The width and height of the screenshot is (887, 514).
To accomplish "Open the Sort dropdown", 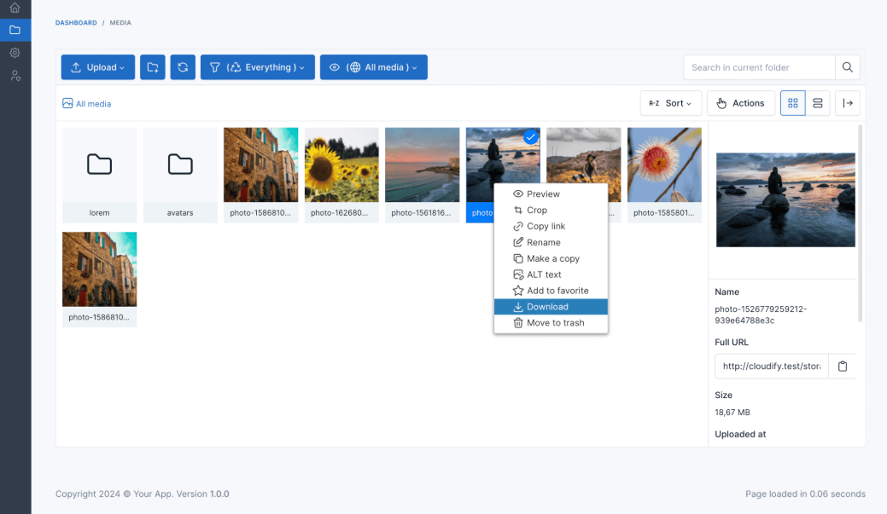I will (x=671, y=103).
